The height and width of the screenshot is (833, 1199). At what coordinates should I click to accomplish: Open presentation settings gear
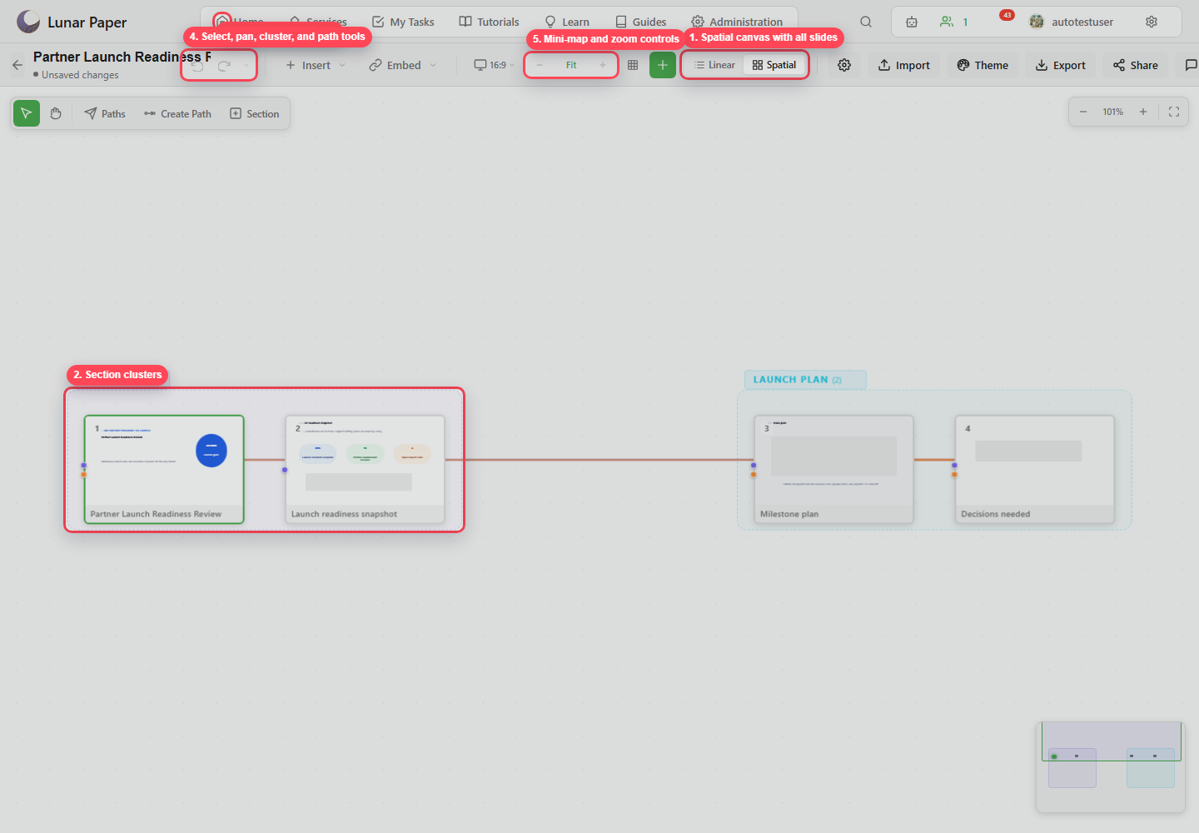[844, 65]
